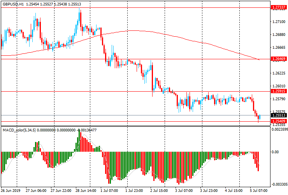Screen dimensions: 288x195
Task: Click the 26 Jun 2019 date label
Action: (x=11, y=190)
